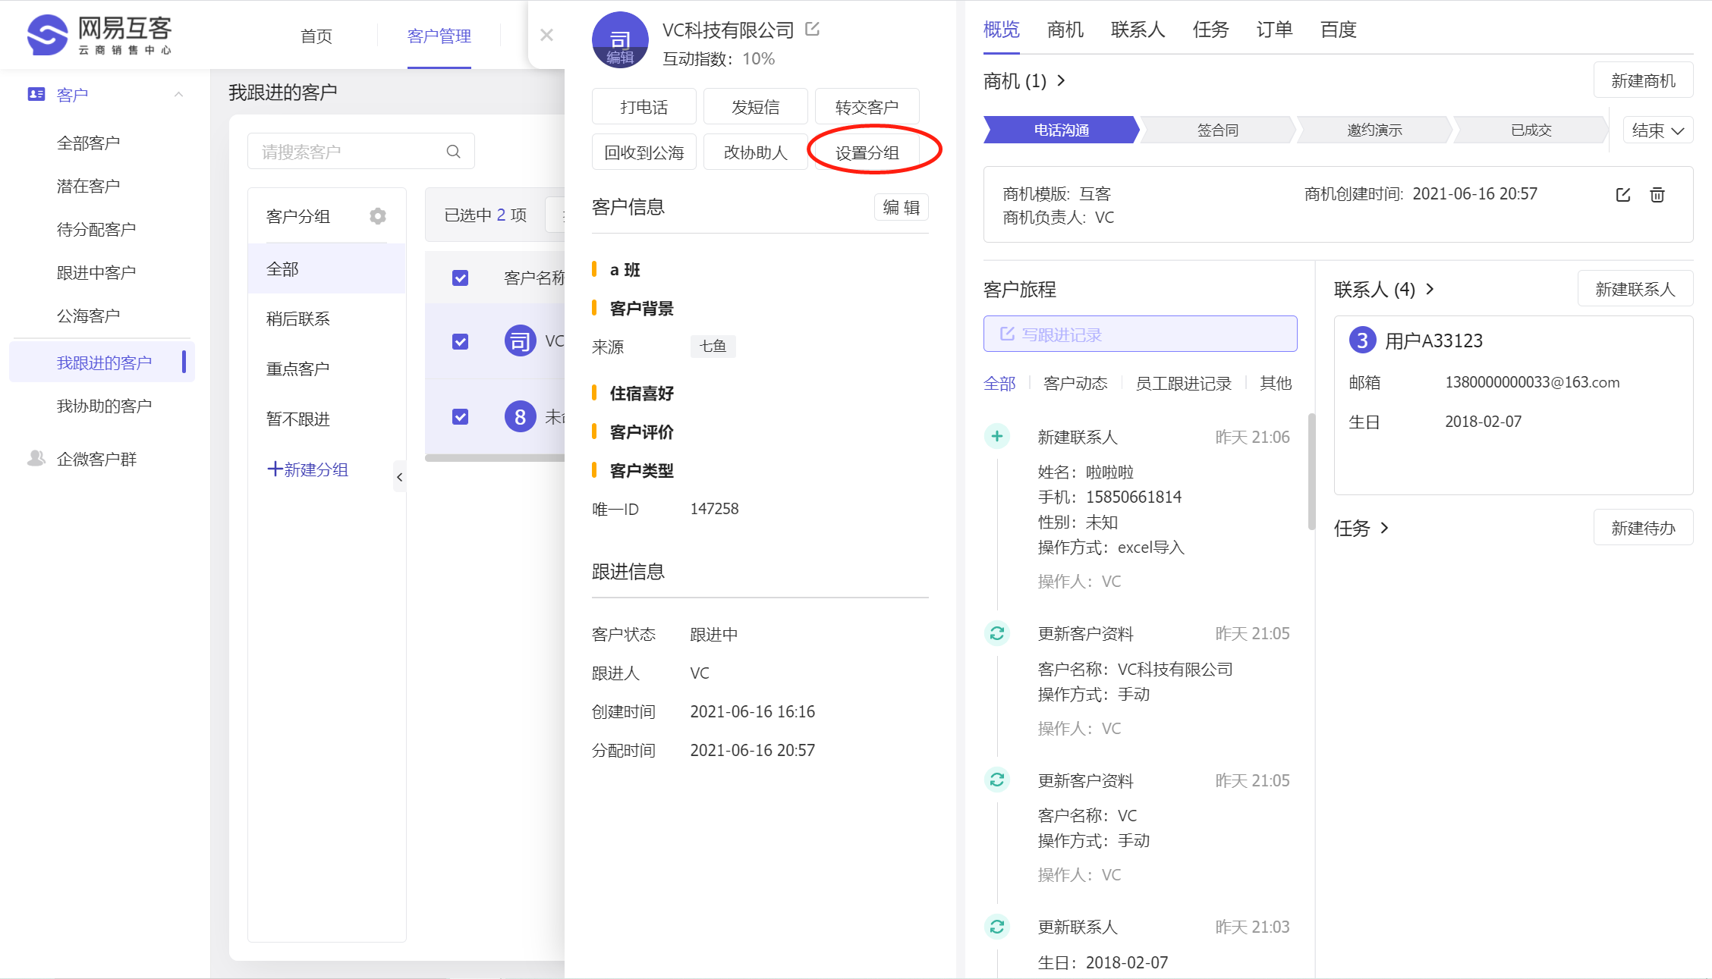This screenshot has width=1712, height=979.
Task: Open the 客户分组 settings gear icon
Action: [377, 216]
